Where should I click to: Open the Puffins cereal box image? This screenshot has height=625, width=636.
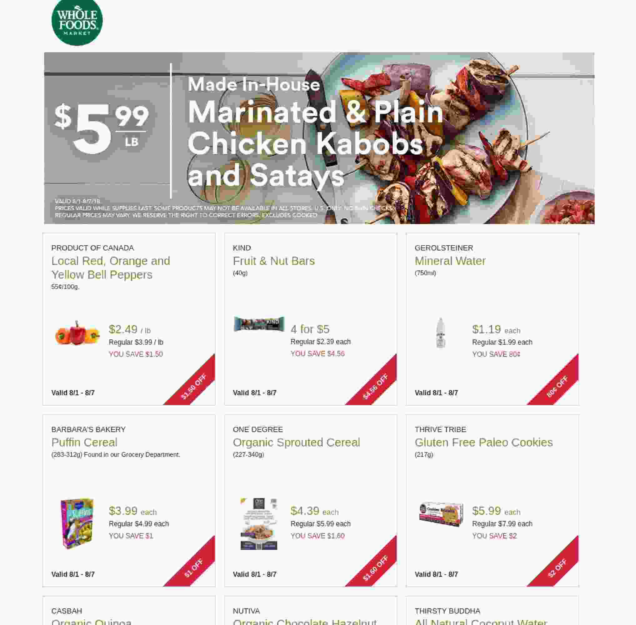coord(78,523)
